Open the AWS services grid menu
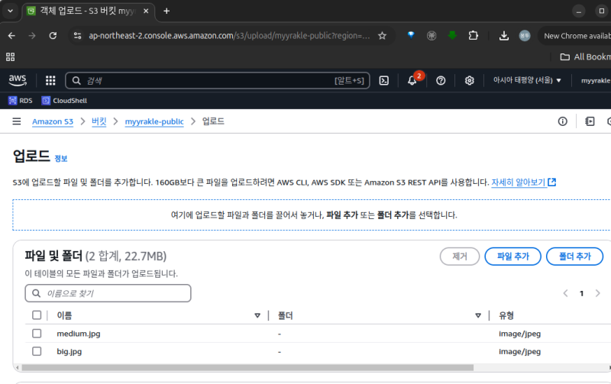This screenshot has height=384, width=611. pos(50,81)
